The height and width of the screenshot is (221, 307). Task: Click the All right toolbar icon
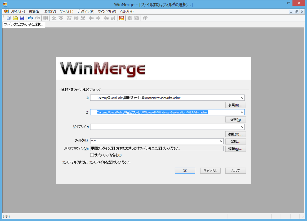point(130,18)
